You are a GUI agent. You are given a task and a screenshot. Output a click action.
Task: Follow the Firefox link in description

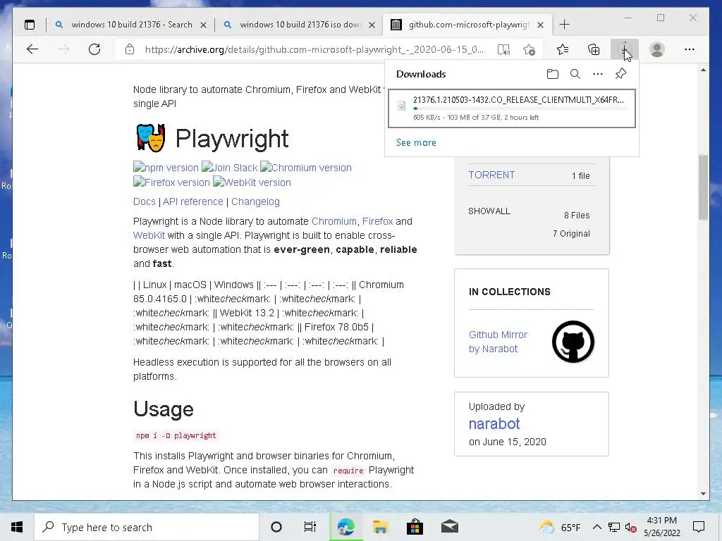[378, 221]
